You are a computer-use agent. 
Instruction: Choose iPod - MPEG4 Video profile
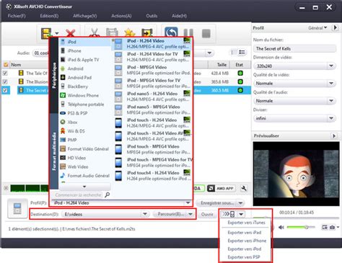click(152, 70)
